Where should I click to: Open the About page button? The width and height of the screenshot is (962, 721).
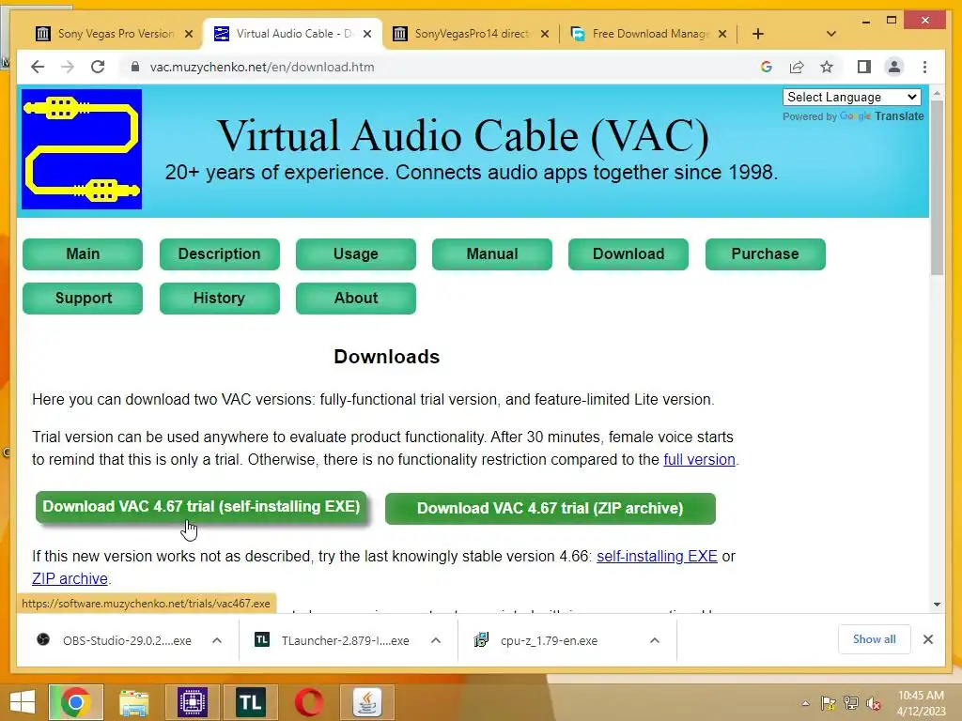[x=356, y=298]
